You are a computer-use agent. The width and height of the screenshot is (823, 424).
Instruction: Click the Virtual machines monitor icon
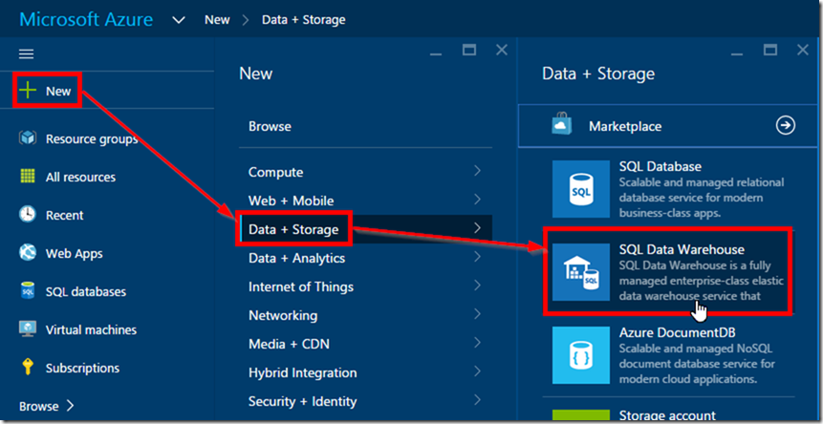pos(28,329)
